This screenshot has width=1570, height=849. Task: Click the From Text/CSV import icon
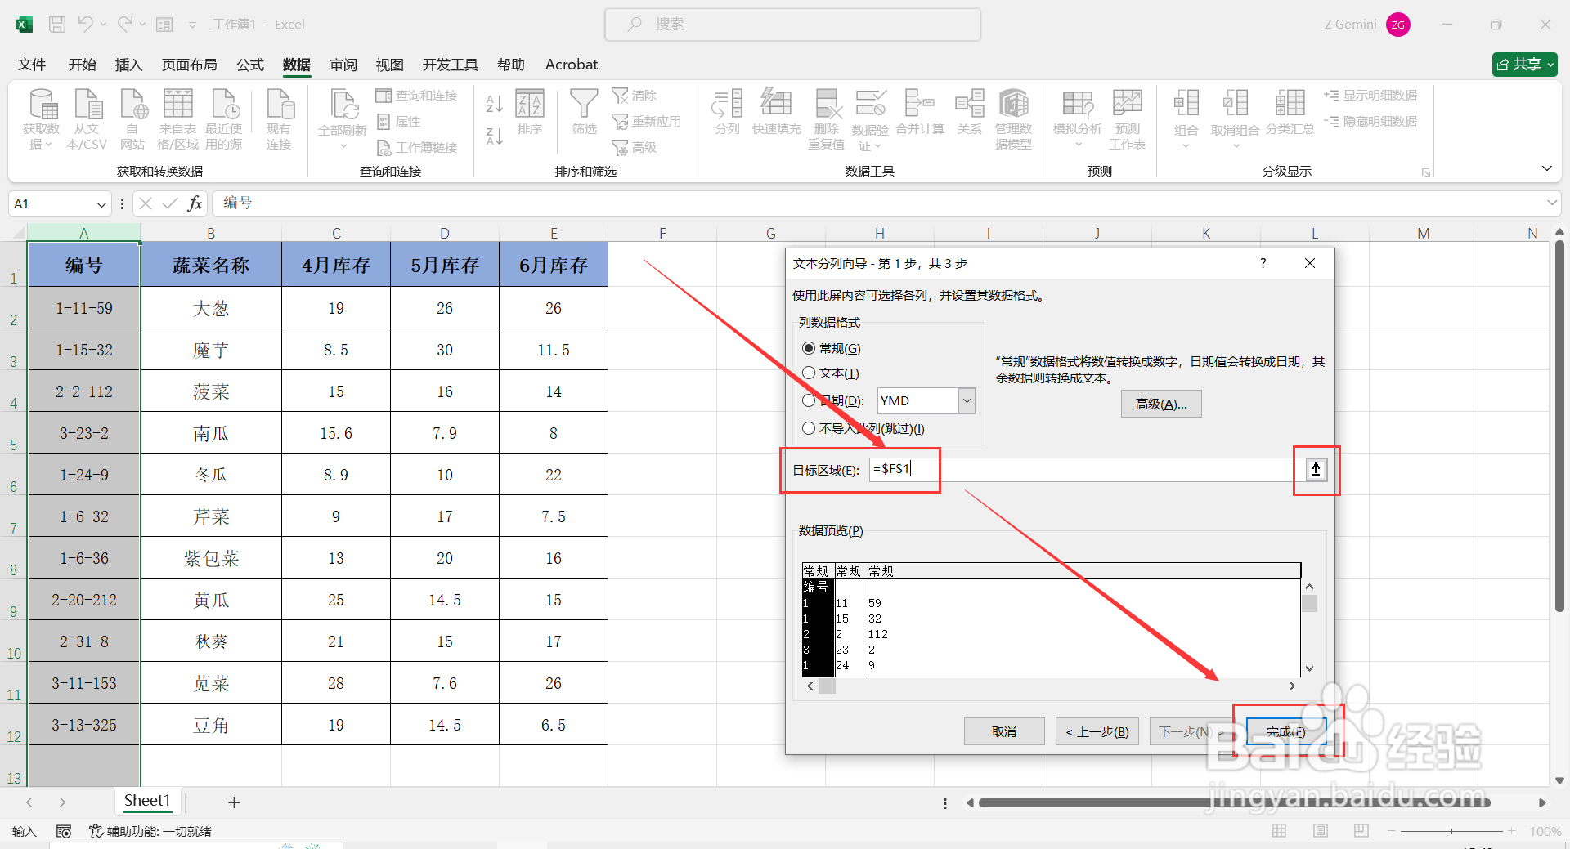[87, 117]
